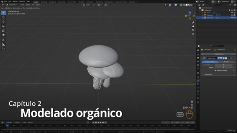The image size is (237, 133).
Task: Select the Cursor tool
Action: pos(3,17)
